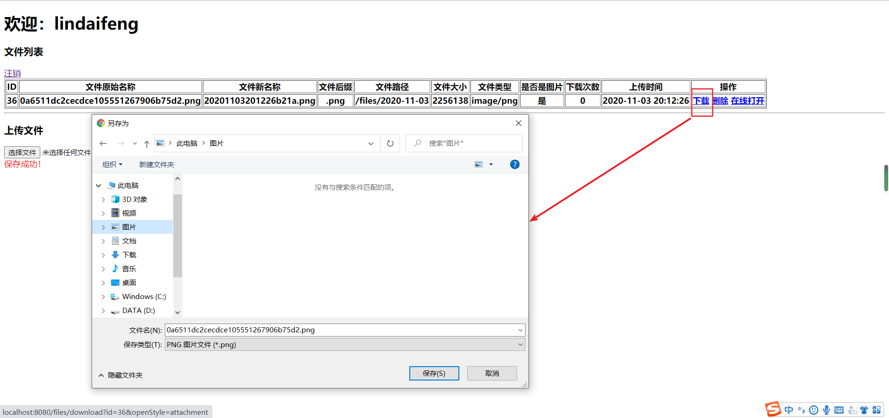Viewport: 889px width, 418px height.
Task: Click the magnifier icon in the search box
Action: coord(418,143)
